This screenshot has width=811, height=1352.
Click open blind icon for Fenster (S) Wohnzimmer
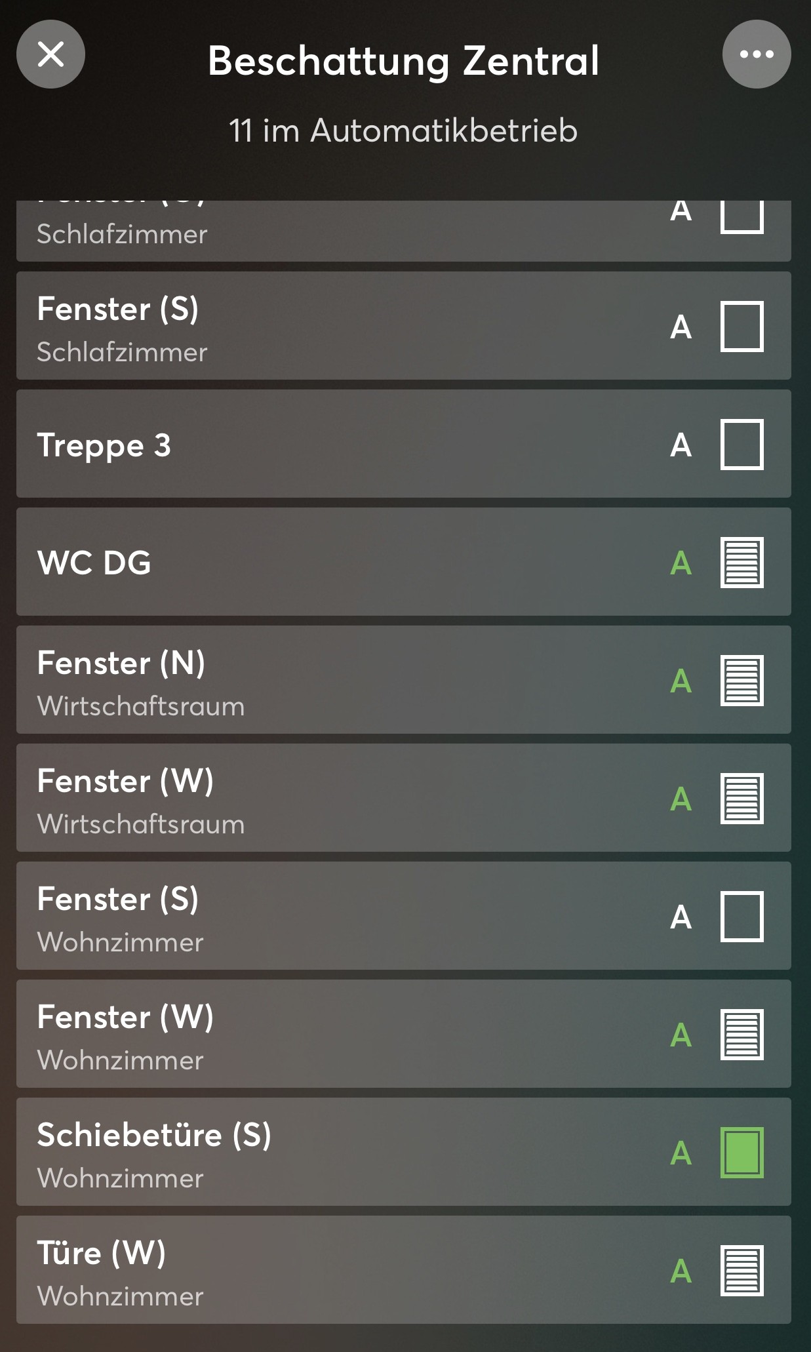(742, 917)
